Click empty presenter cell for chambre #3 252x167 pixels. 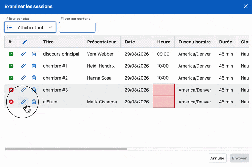coord(102,90)
